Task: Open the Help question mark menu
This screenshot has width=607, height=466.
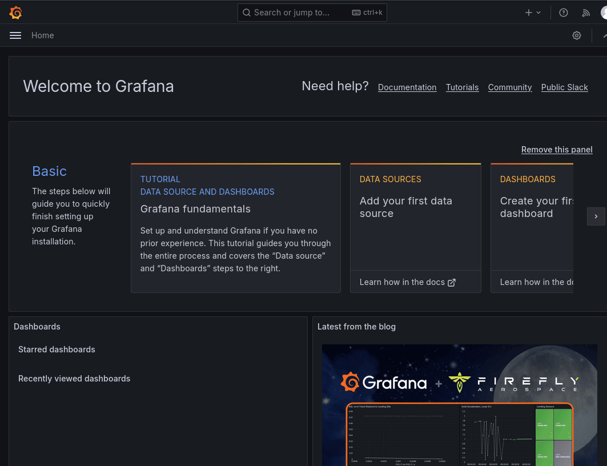Action: click(x=564, y=13)
